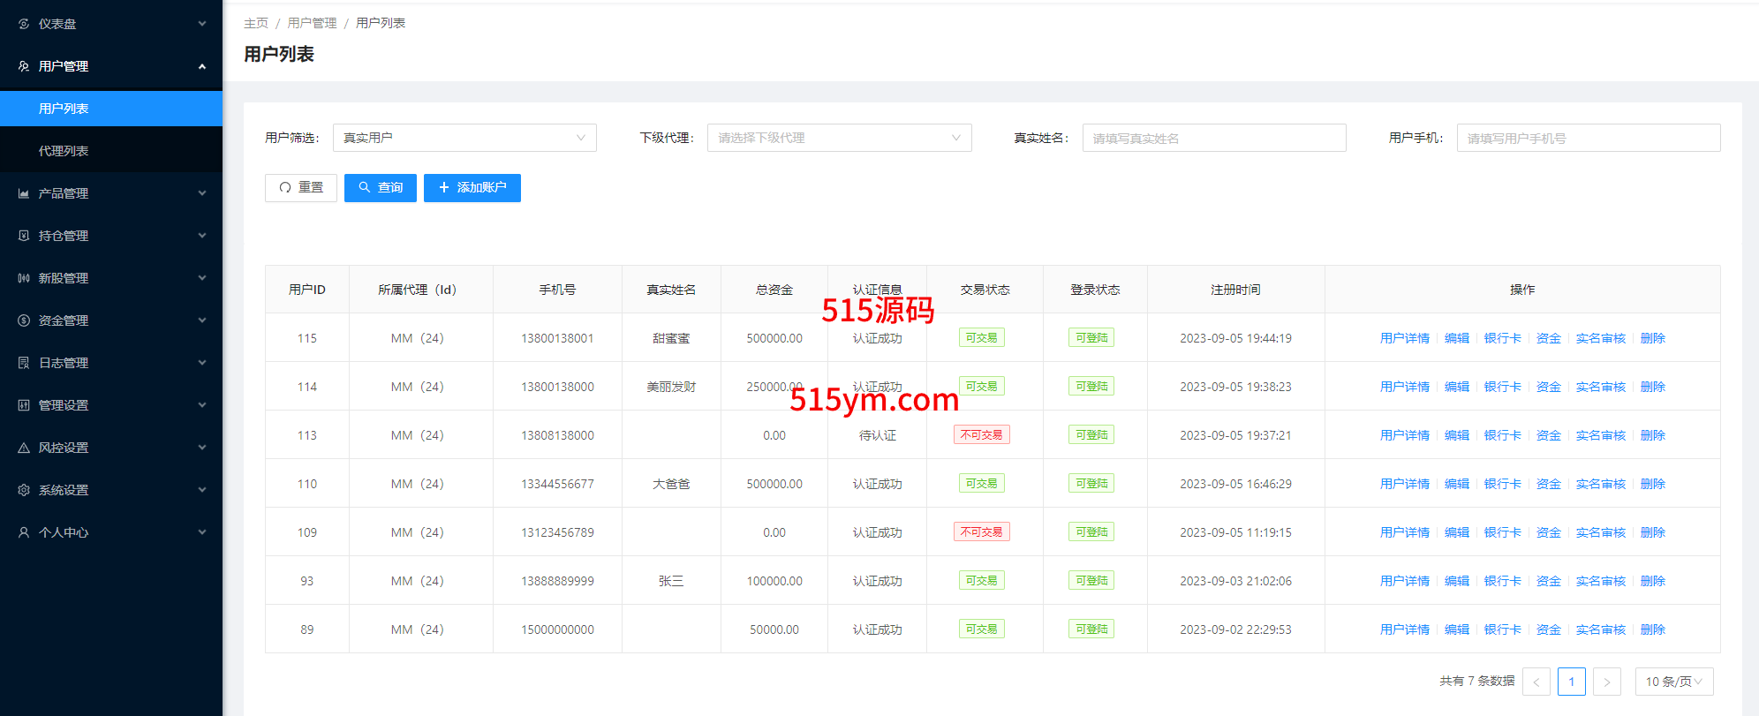Screen dimensions: 1759x716
Task: Click the query (查询) search button
Action: pyautogui.click(x=381, y=188)
